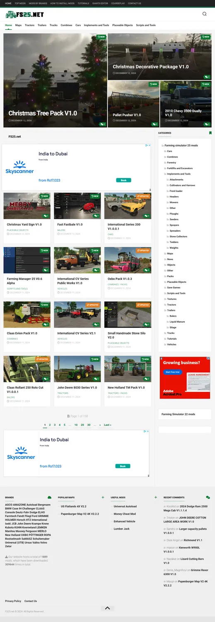Screen dimensions: 215x622
Task: Close the top Skyscanner ad with X icon
Action: tap(149, 146)
